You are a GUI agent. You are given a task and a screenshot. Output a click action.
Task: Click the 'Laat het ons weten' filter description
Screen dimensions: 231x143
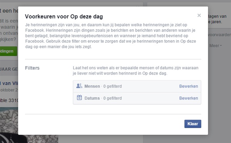coord(136,71)
